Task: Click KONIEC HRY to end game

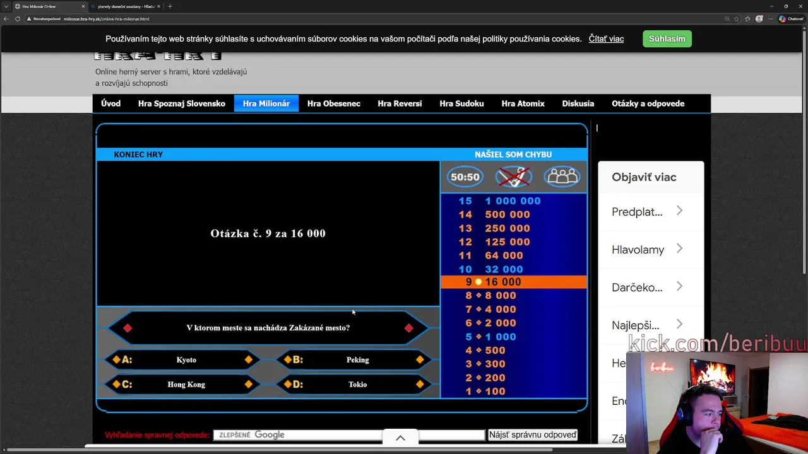Action: pyautogui.click(x=138, y=154)
